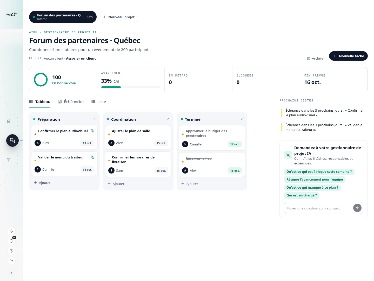The height and width of the screenshot is (281, 374).
Task: Click the Archiver box icon
Action: 309,58
